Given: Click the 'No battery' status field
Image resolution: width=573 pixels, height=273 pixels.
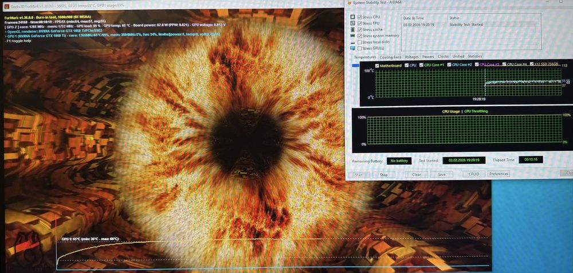Looking at the screenshot, I should [399, 161].
